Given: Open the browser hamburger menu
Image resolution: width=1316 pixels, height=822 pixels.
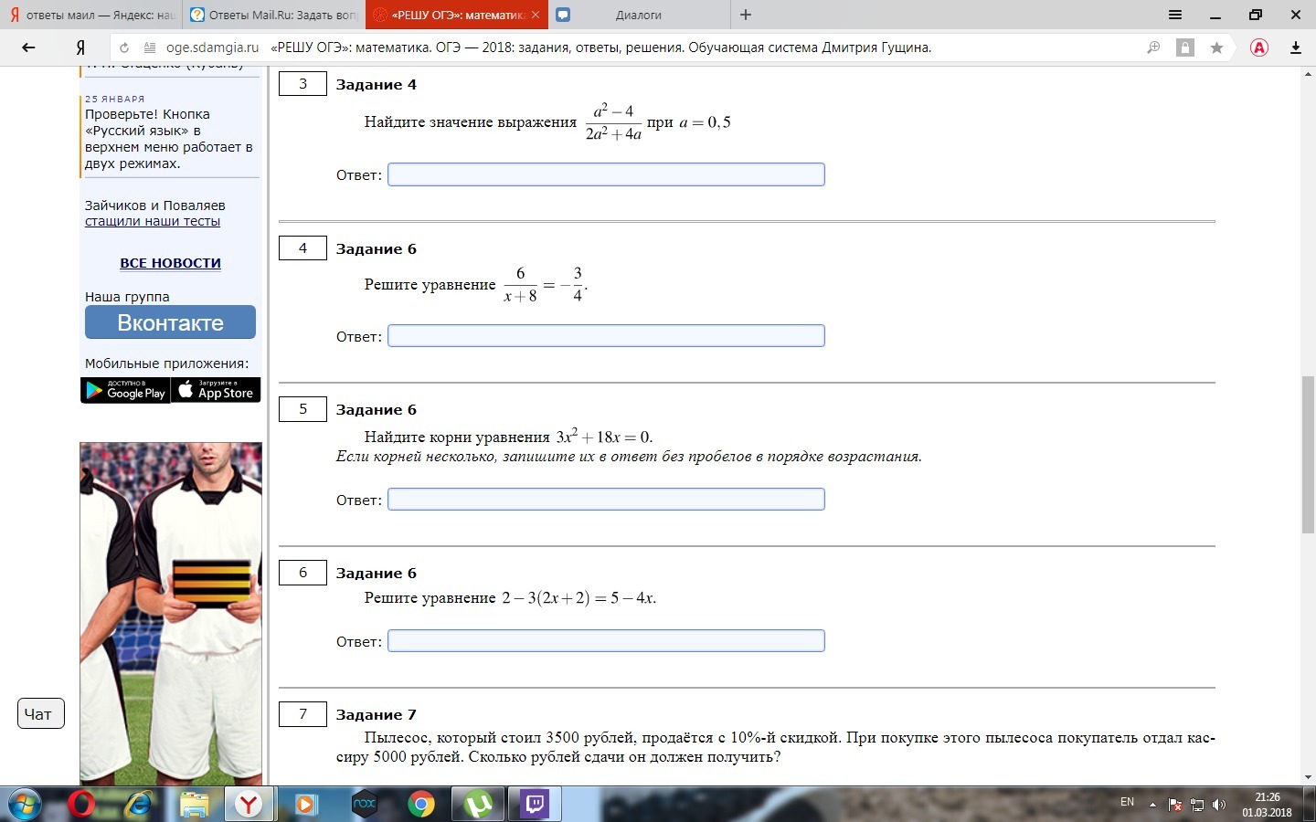Looking at the screenshot, I should click(1175, 15).
